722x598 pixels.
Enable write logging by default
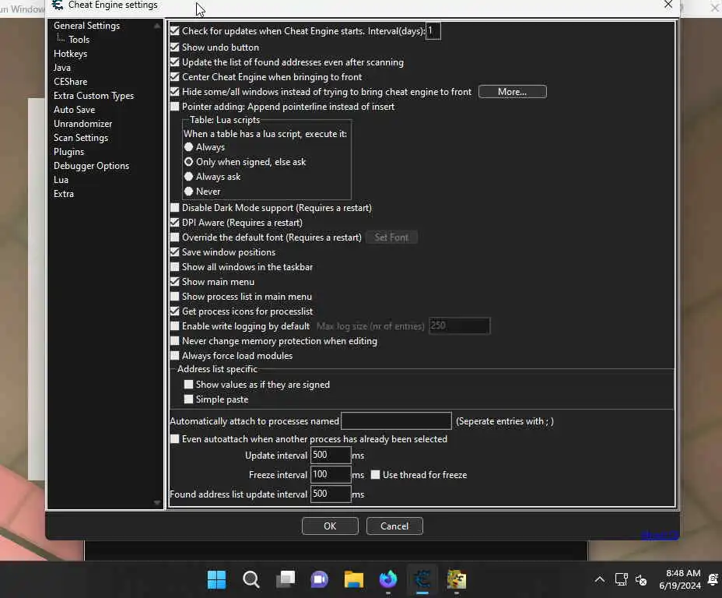tap(174, 325)
